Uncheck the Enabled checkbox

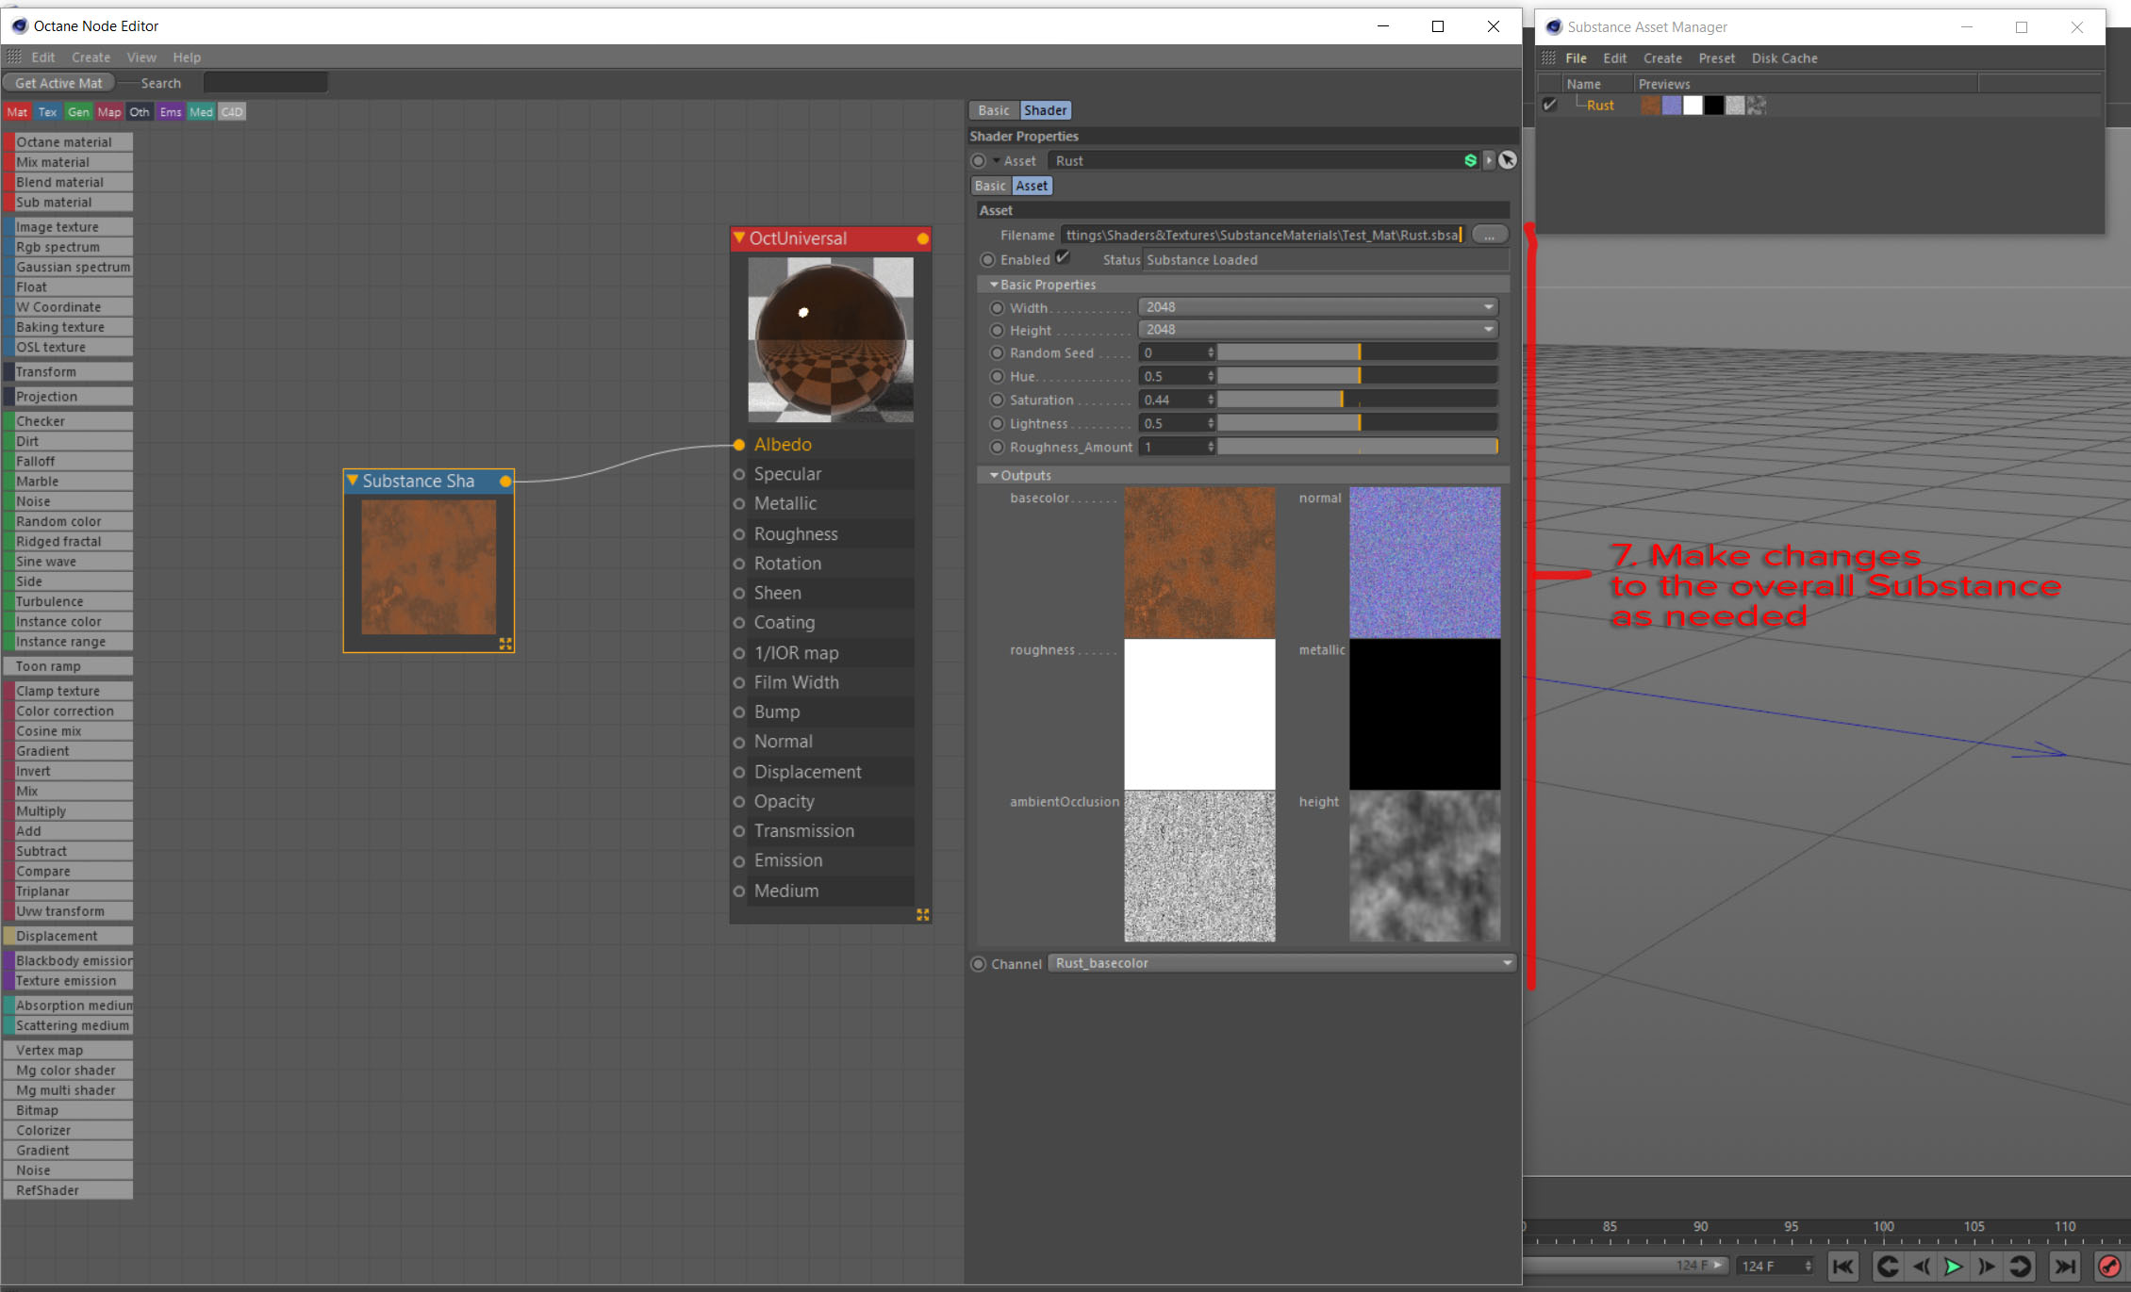pyautogui.click(x=1063, y=258)
